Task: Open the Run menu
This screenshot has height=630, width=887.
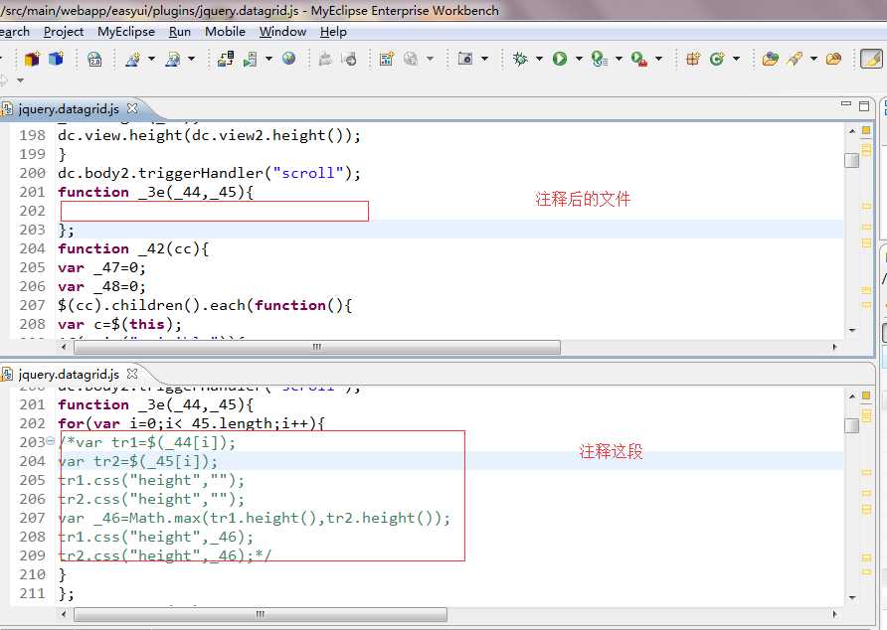Action: click(x=180, y=32)
